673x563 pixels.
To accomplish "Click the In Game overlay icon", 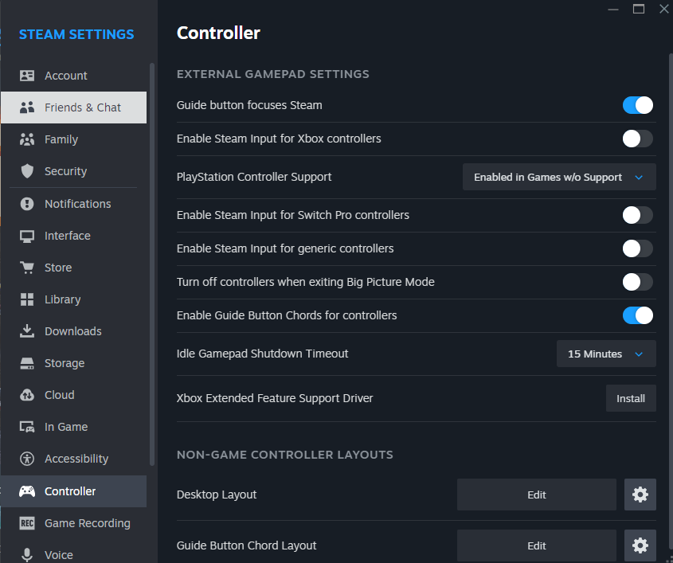I will coord(27,427).
